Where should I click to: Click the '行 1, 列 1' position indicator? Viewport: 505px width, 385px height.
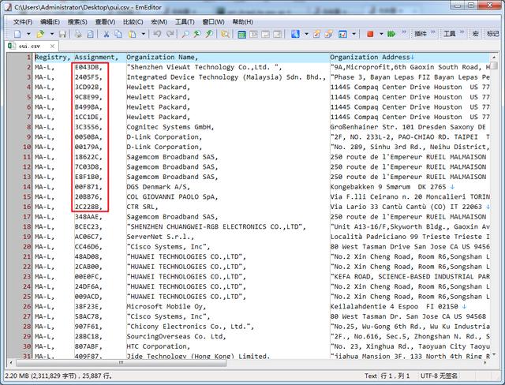[395, 376]
